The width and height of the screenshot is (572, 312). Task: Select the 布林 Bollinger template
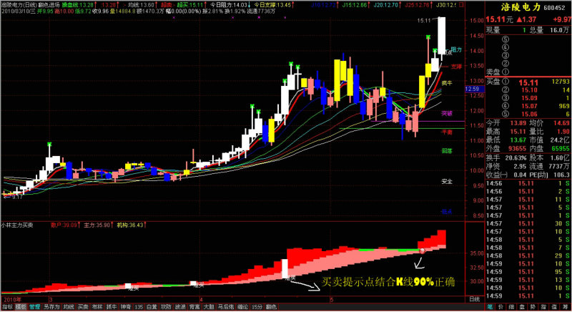(x=97, y=307)
